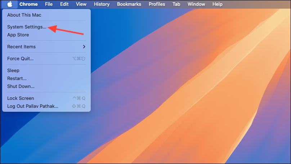Put the Mac to Sleep
The width and height of the screenshot is (291, 164).
point(46,71)
